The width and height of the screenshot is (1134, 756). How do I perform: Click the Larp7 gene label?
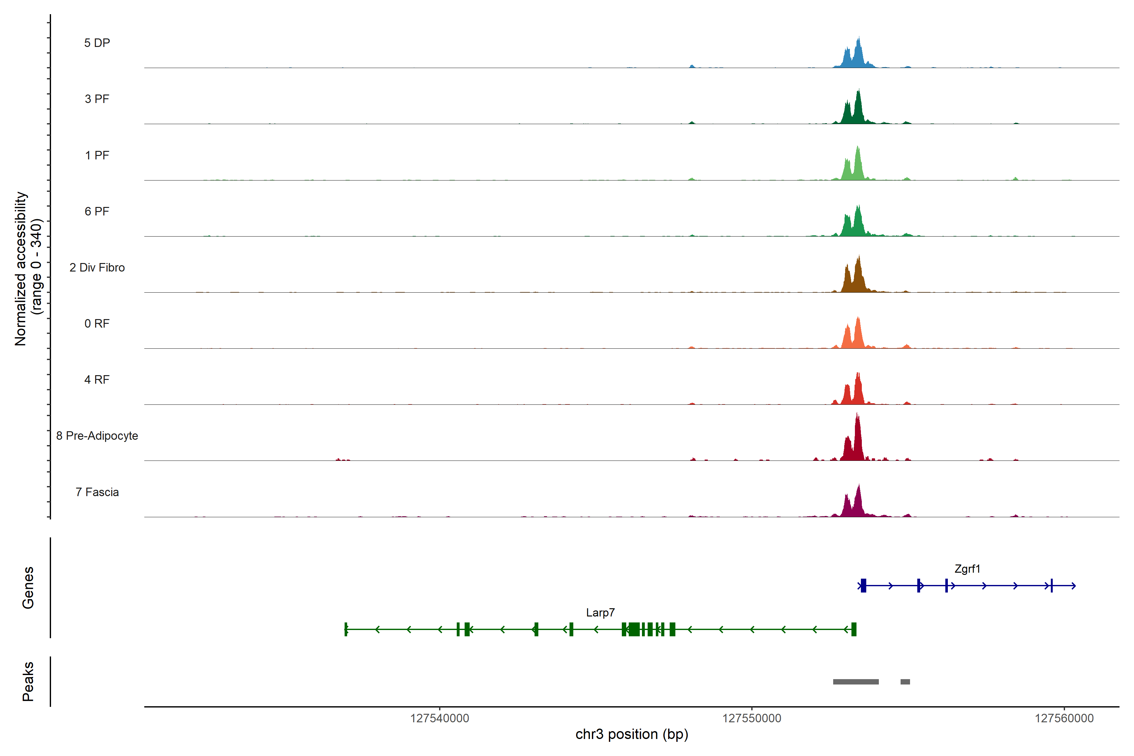click(600, 613)
